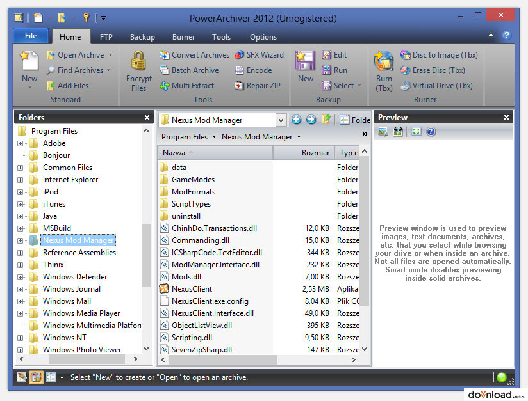Image resolution: width=528 pixels, height=401 pixels.
Task: Show more breadcrumb toolbar options chevron
Action: (x=365, y=134)
